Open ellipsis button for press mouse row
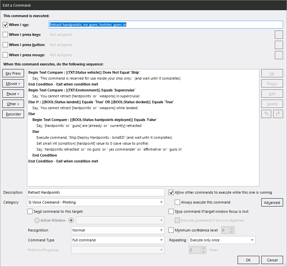 [x=279, y=55]
